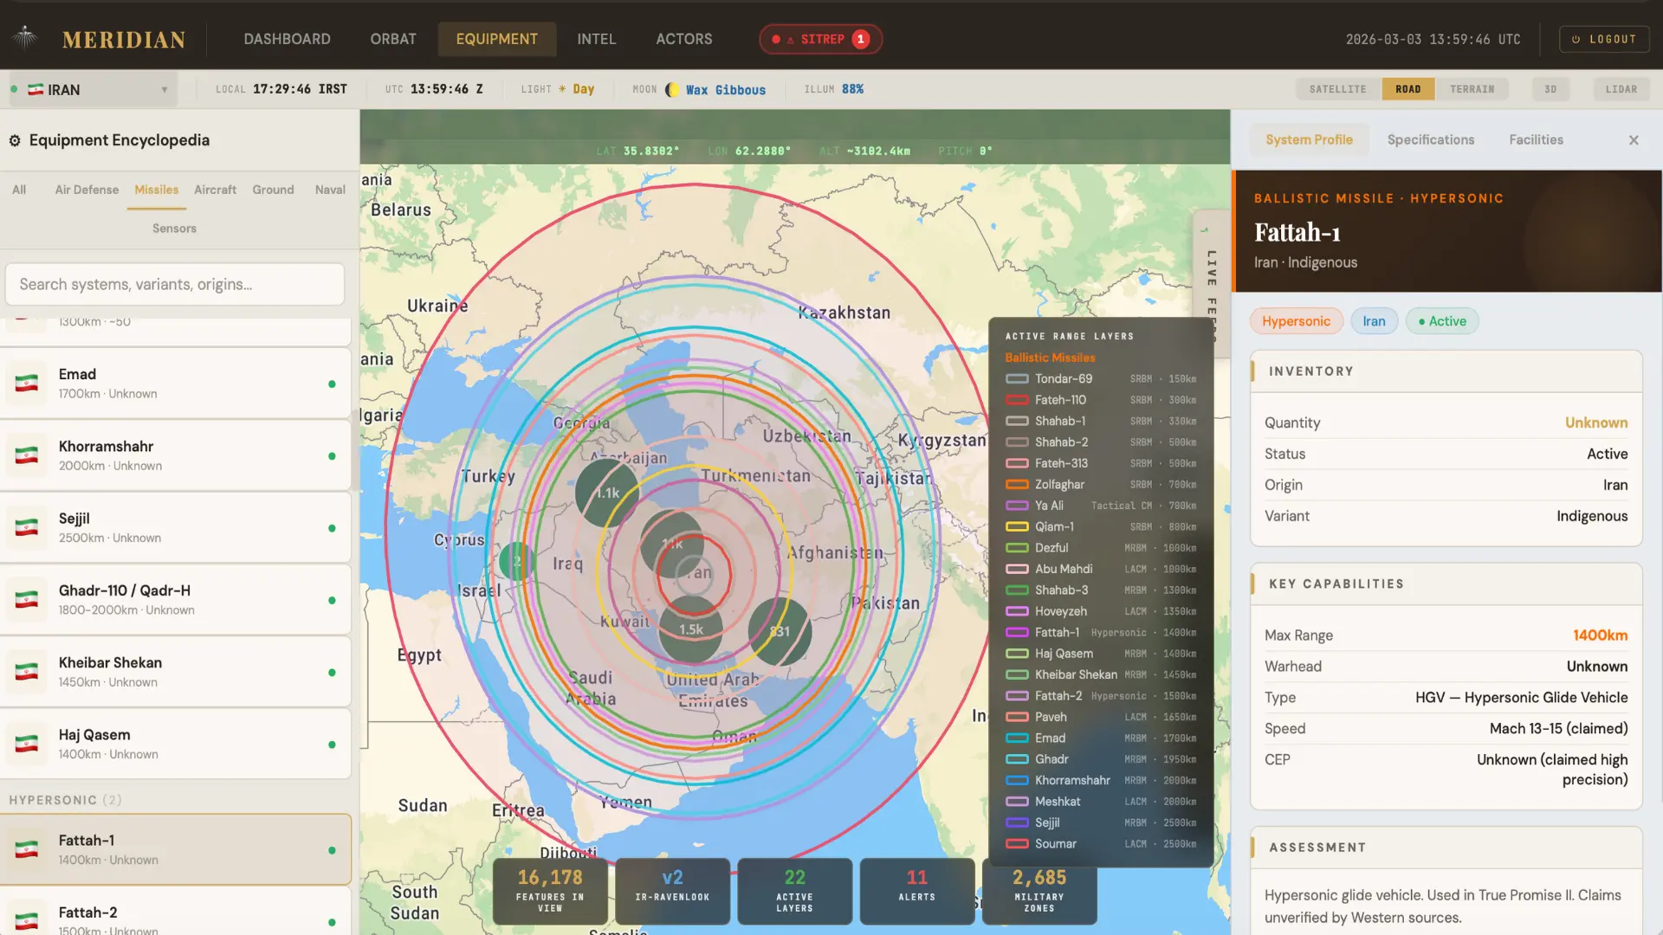Open the ORBAT tab
This screenshot has height=935, width=1663.
pyautogui.click(x=393, y=39)
